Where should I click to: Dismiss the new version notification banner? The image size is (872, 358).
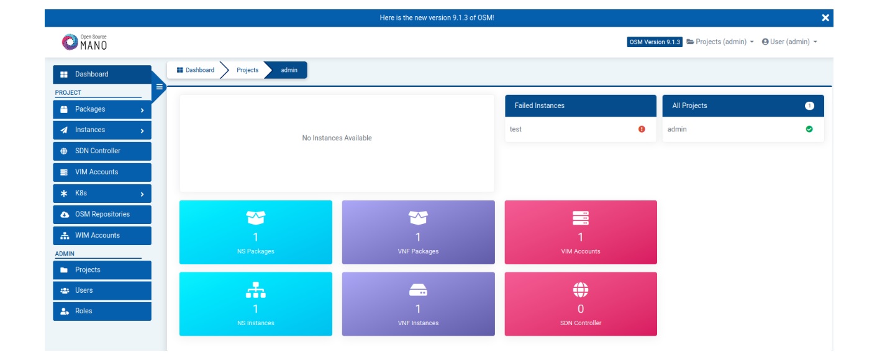[825, 18]
